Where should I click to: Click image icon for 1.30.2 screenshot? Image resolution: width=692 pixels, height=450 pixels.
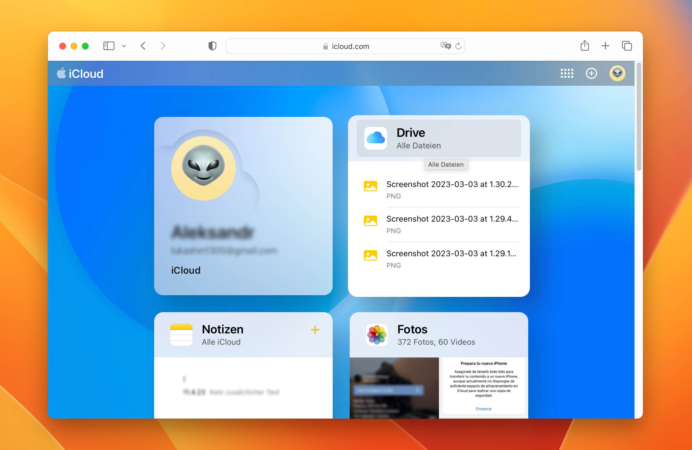(370, 186)
